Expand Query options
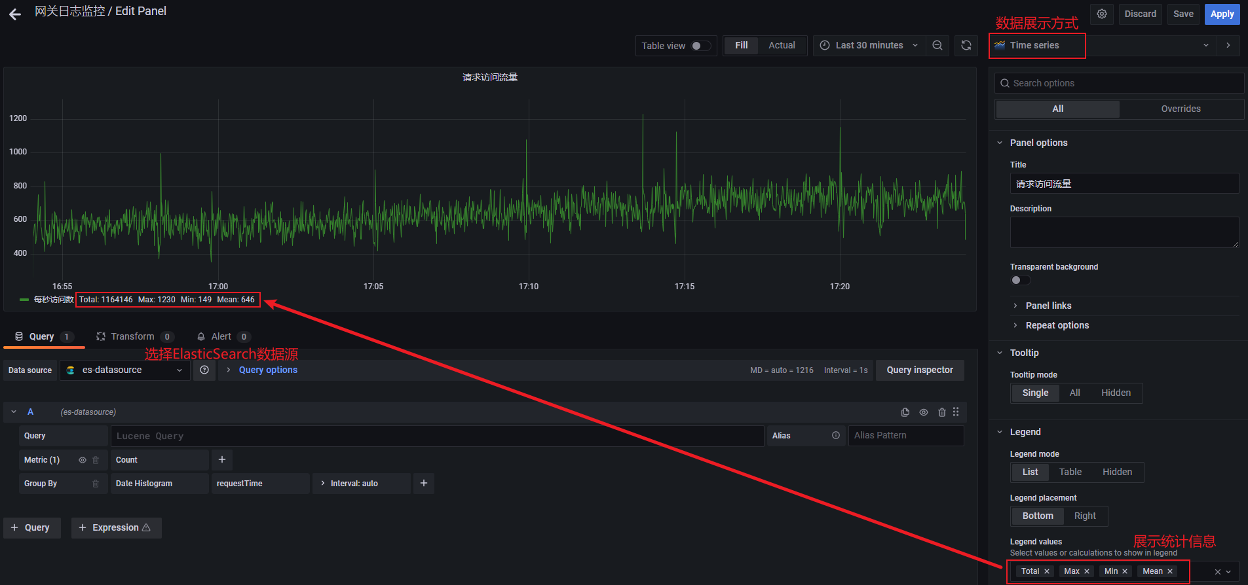 268,370
